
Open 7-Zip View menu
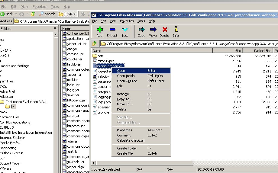pos(113,21)
